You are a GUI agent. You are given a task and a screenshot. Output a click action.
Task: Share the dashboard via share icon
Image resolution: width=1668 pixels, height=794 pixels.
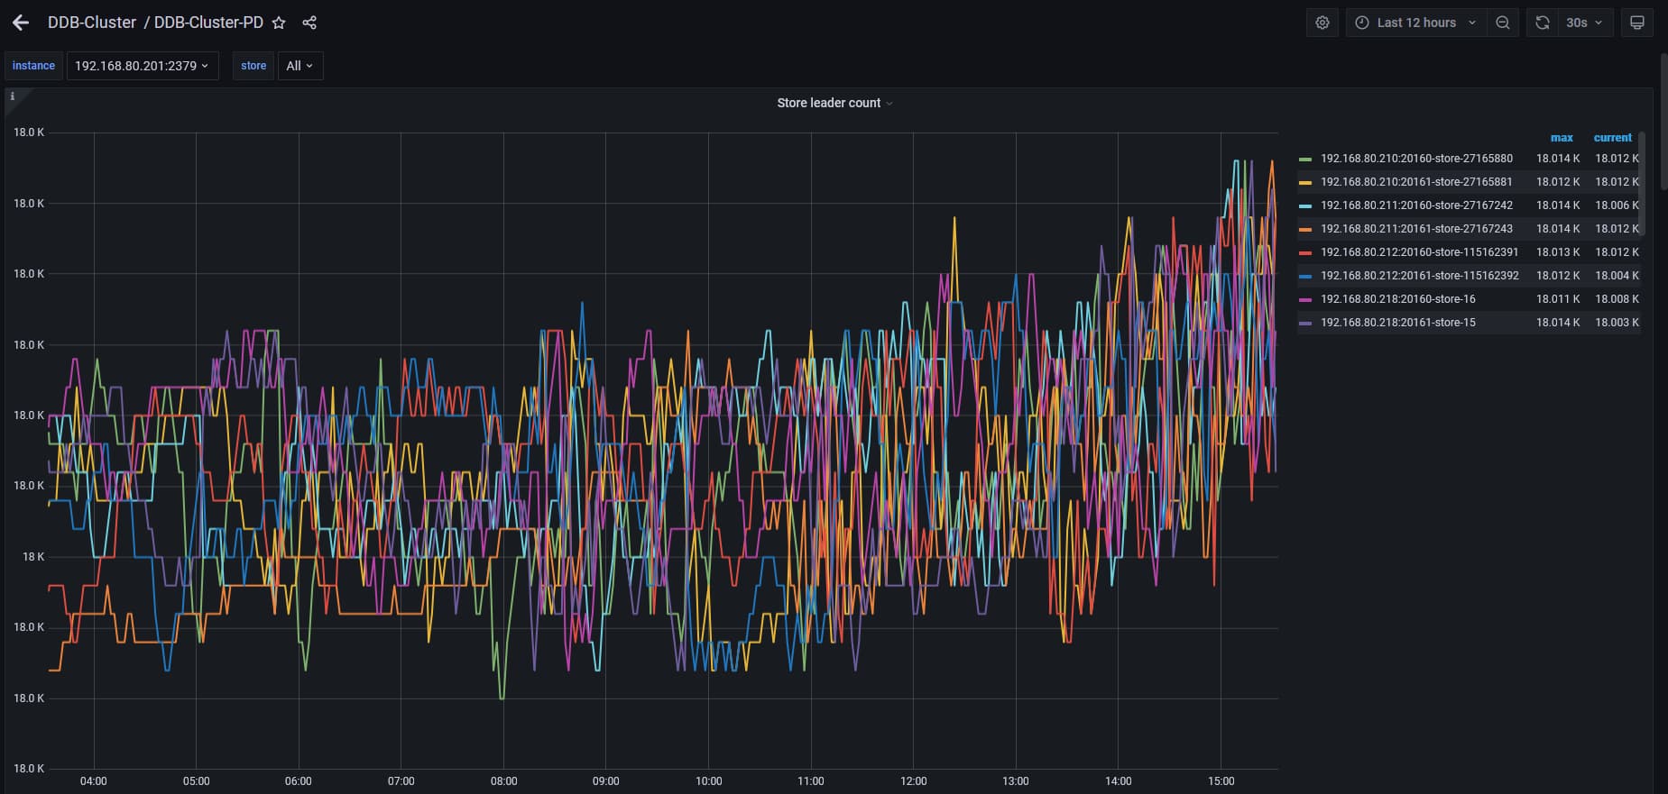pyautogui.click(x=309, y=23)
